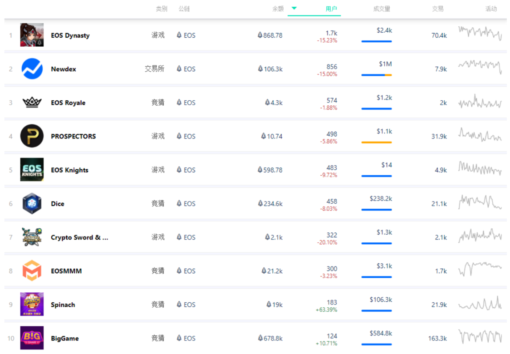510x354 pixels.
Task: Open the EOS Dynasty dapp link
Action: [70, 35]
